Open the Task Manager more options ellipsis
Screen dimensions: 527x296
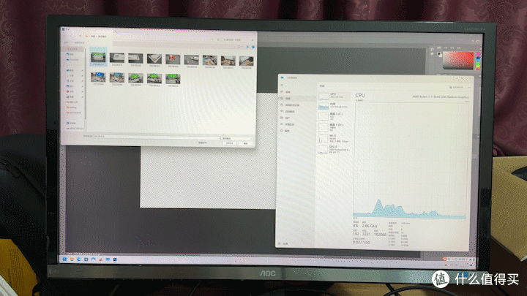coord(469,87)
